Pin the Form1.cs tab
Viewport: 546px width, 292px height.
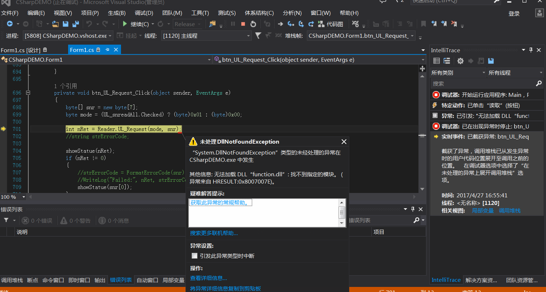[x=107, y=50]
